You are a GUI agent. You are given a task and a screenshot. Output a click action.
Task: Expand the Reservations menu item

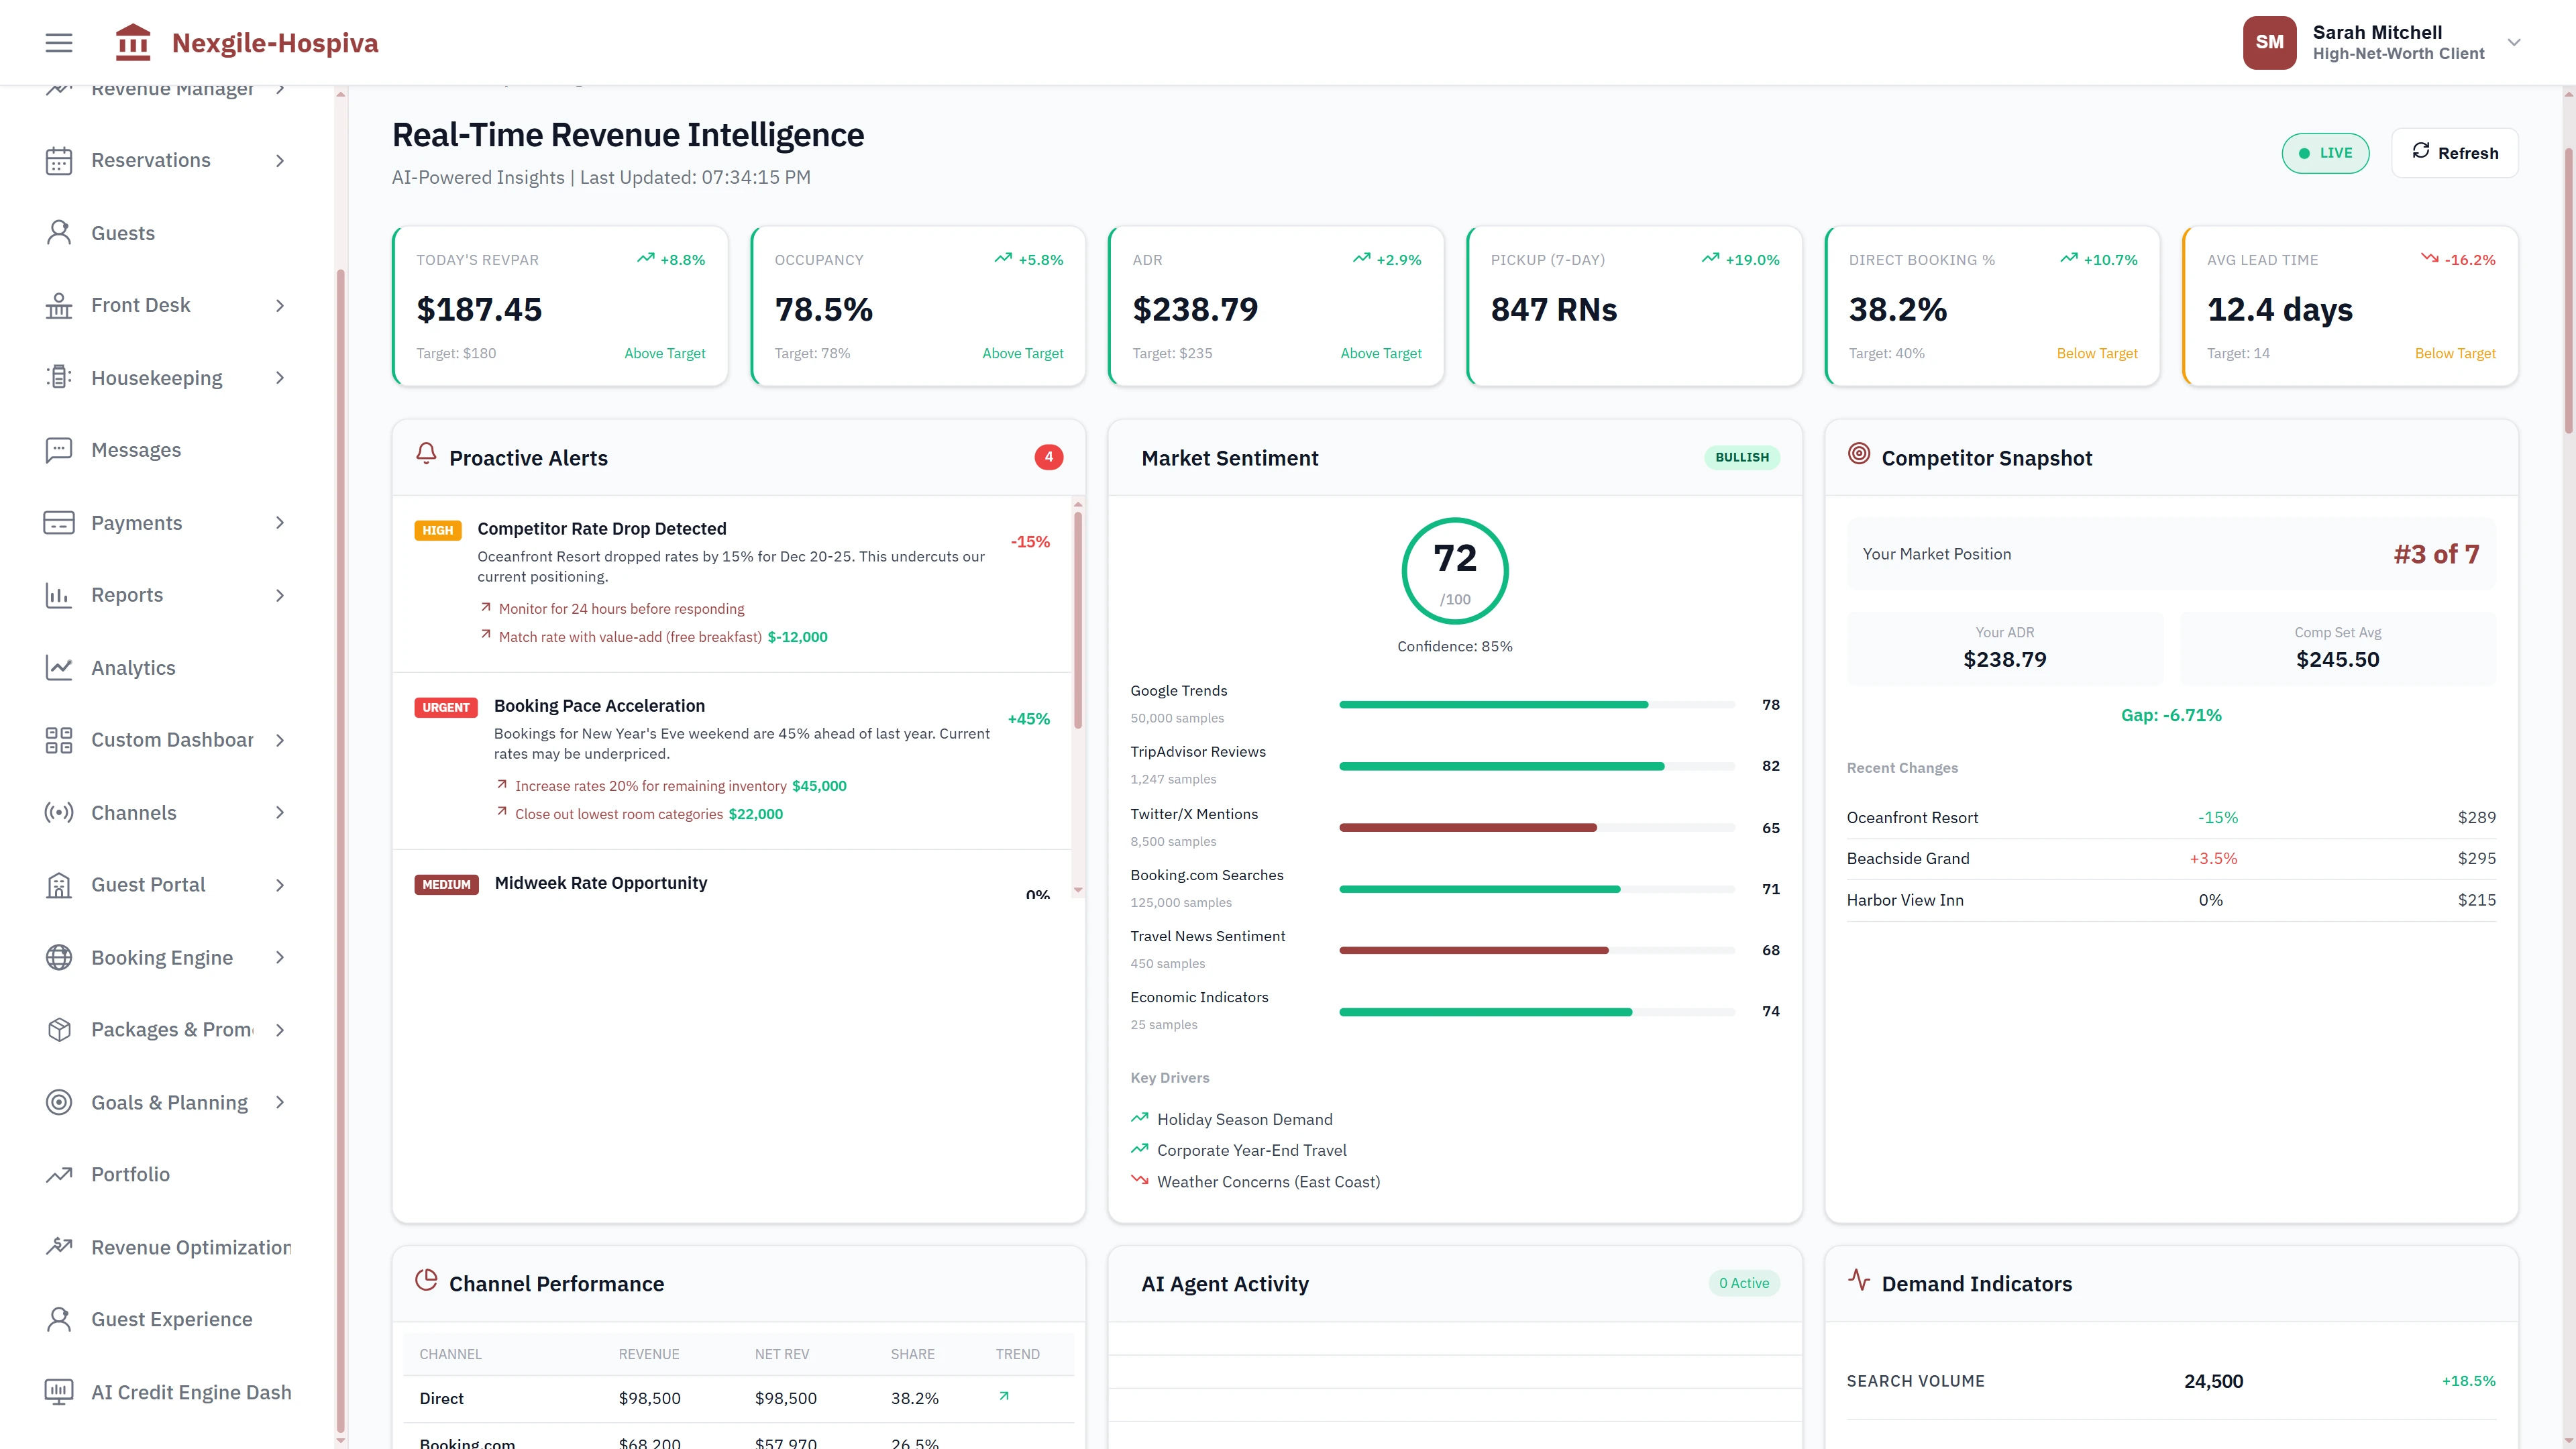coord(151,160)
